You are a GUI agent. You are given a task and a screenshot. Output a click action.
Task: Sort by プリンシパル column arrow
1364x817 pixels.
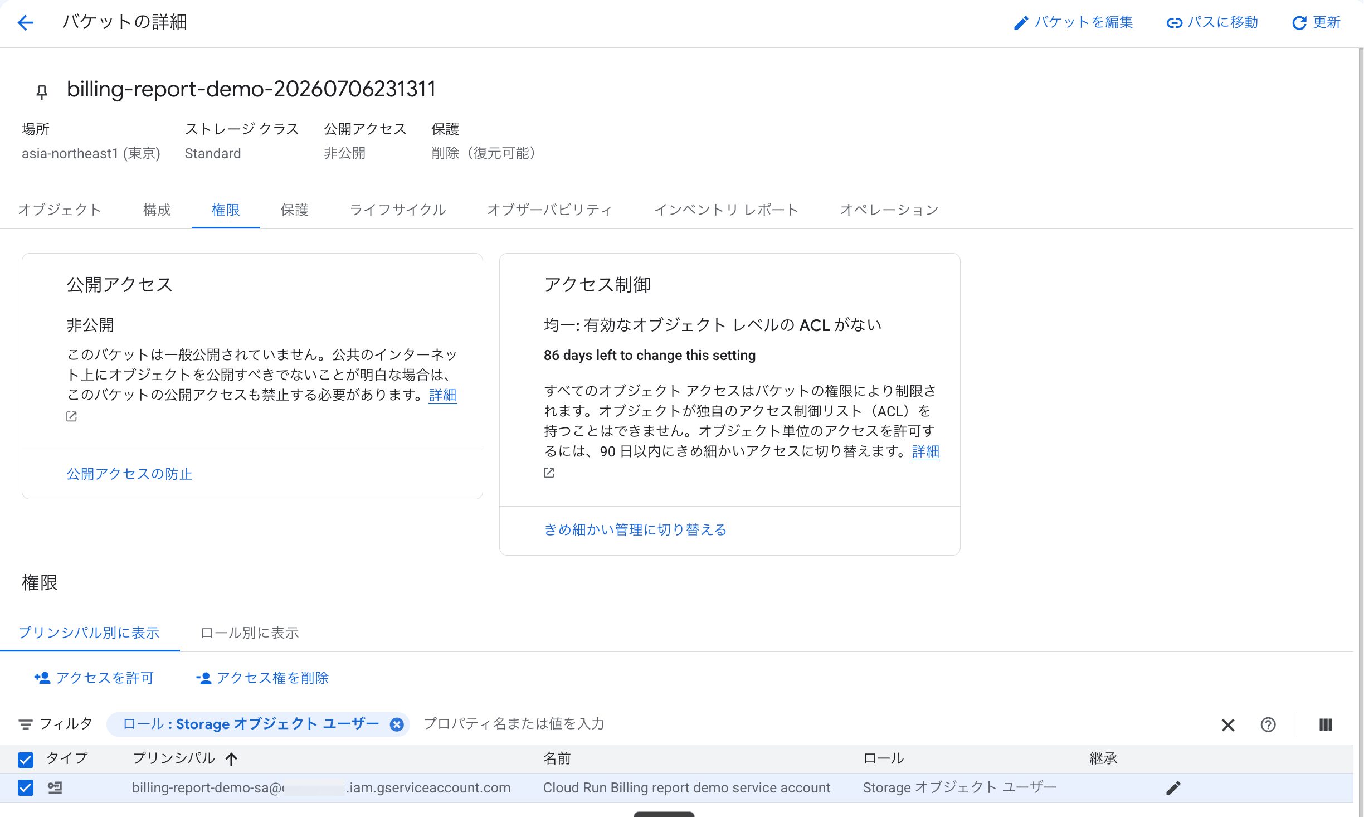tap(231, 759)
